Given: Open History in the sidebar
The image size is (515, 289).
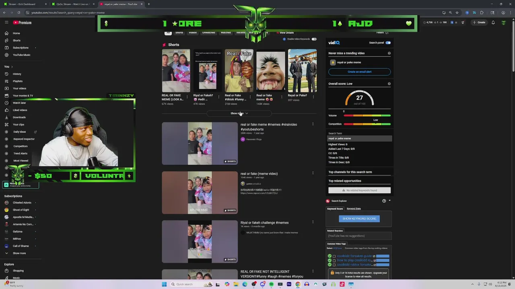Looking at the screenshot, I should pyautogui.click(x=17, y=74).
